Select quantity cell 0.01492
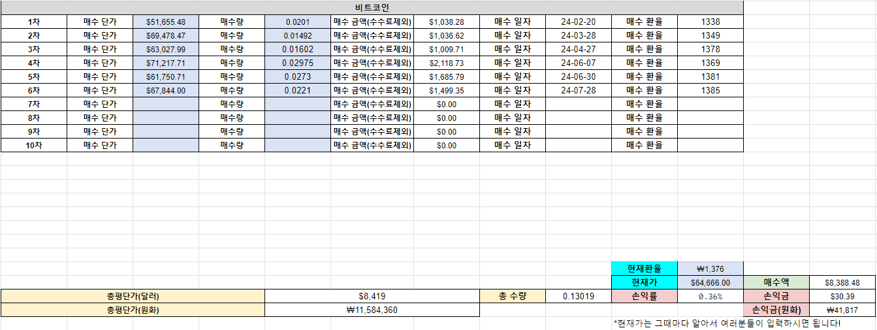The image size is (877, 330). [x=298, y=35]
